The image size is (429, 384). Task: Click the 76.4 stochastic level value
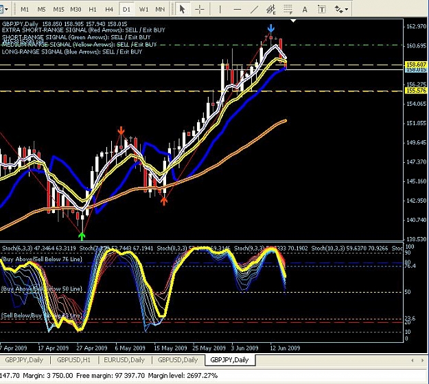pyautogui.click(x=410, y=266)
